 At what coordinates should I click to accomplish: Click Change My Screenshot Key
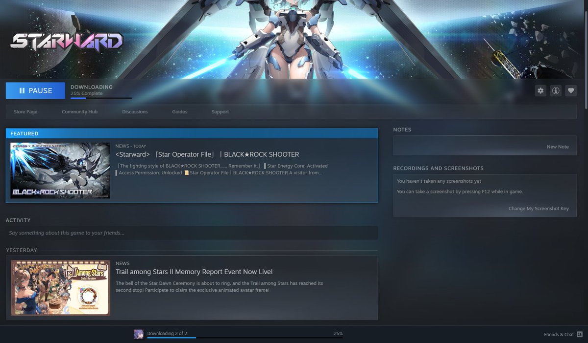click(539, 209)
